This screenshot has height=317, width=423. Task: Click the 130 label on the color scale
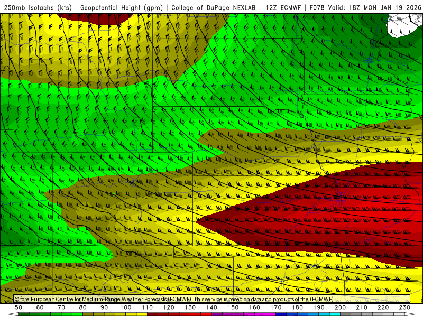(190, 307)
